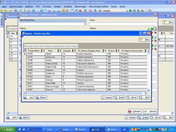Click the orange book toolbar icon

tap(63, 11)
